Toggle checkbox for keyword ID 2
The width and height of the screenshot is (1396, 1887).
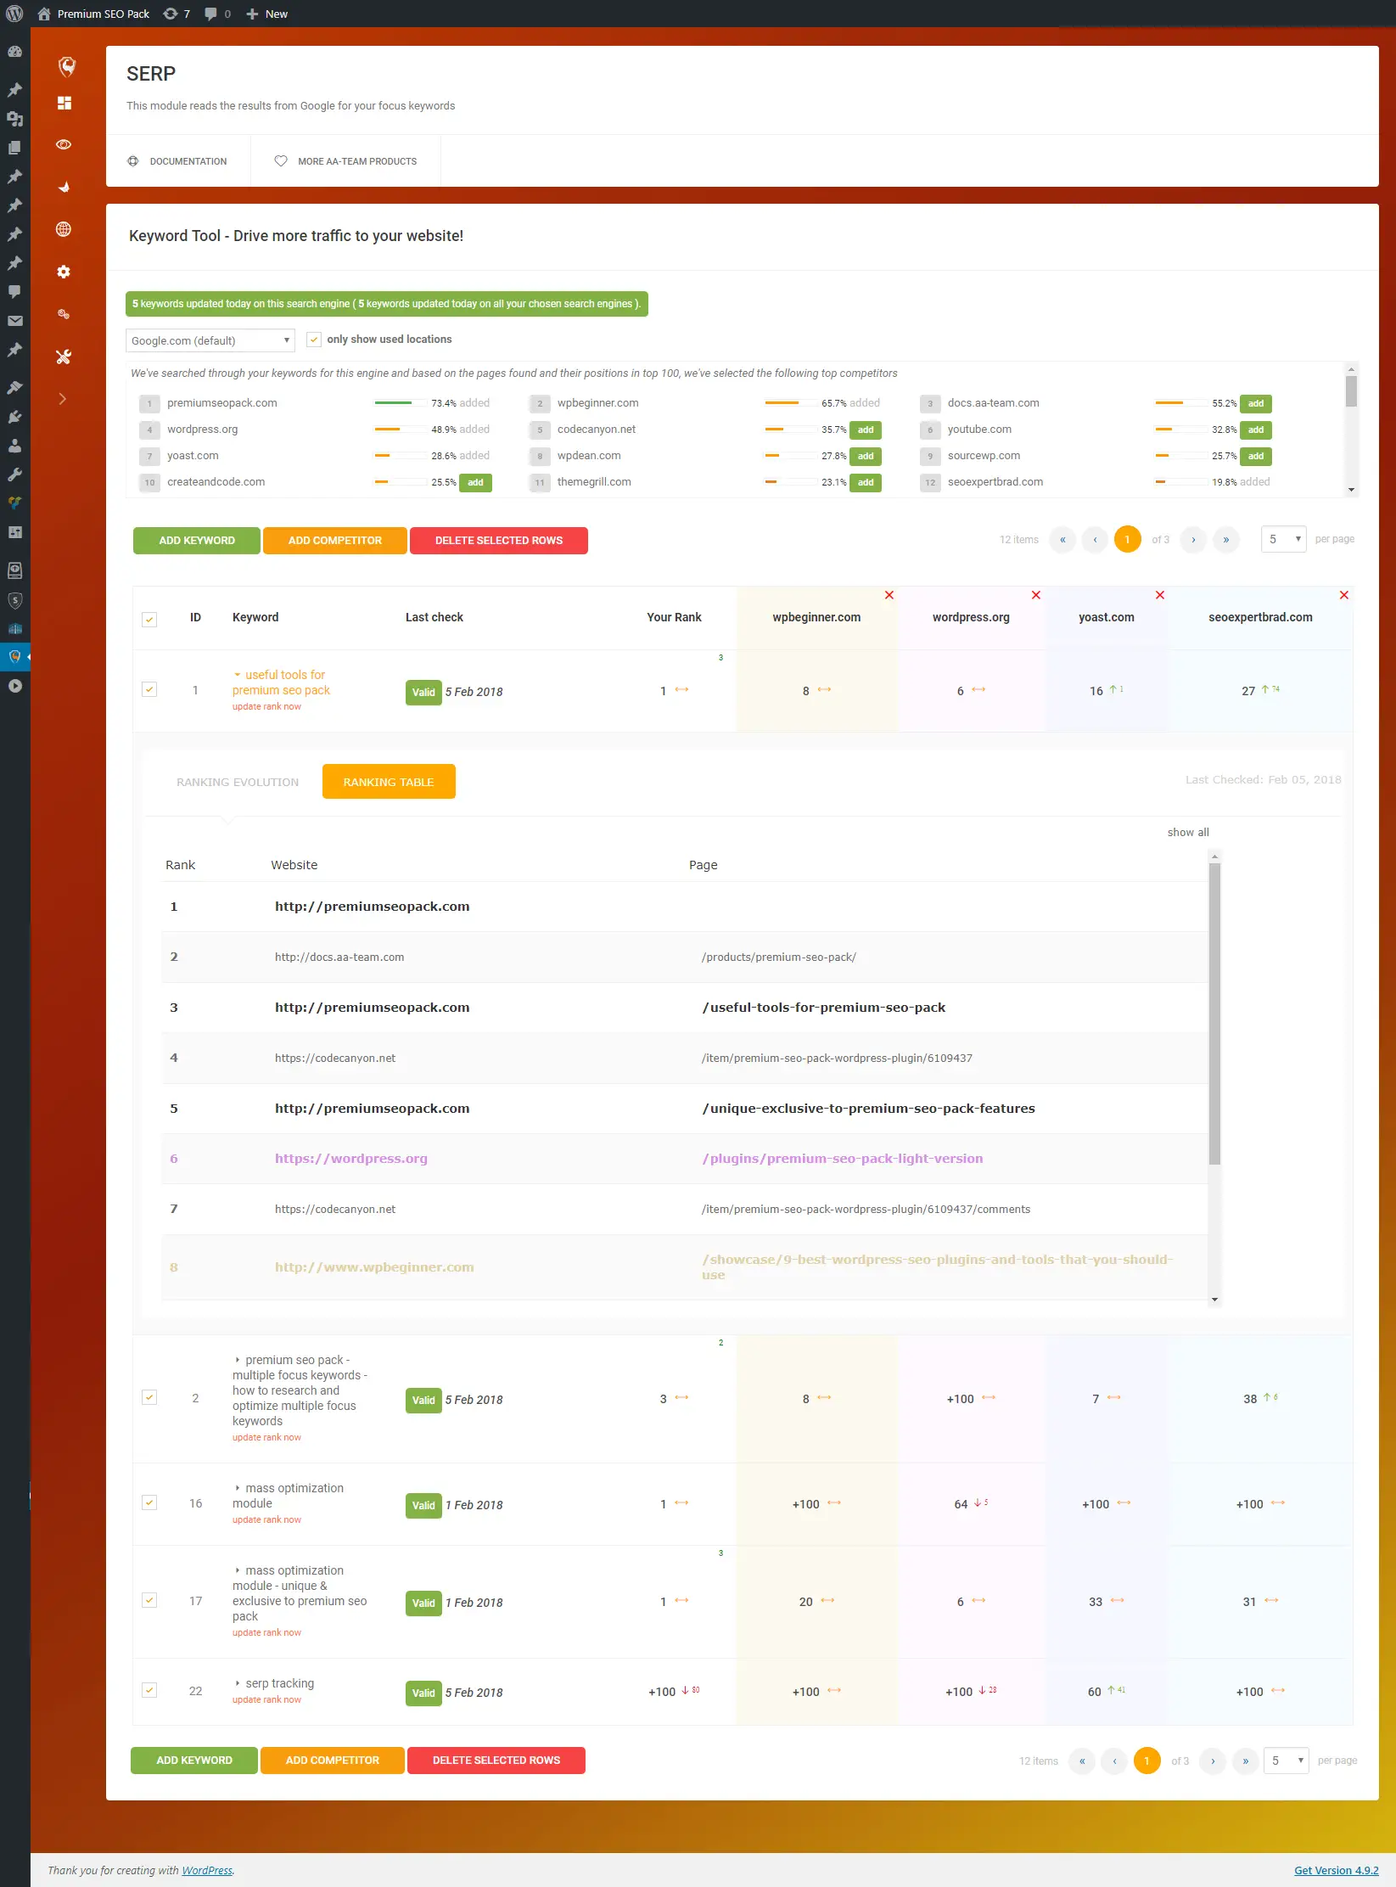click(x=149, y=1397)
